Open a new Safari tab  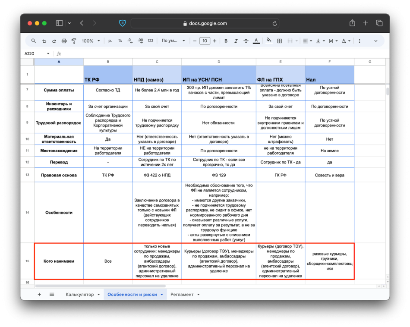click(366, 23)
